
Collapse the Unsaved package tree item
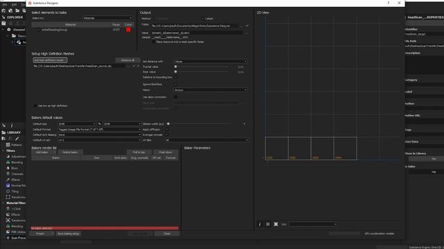pos(3,29)
